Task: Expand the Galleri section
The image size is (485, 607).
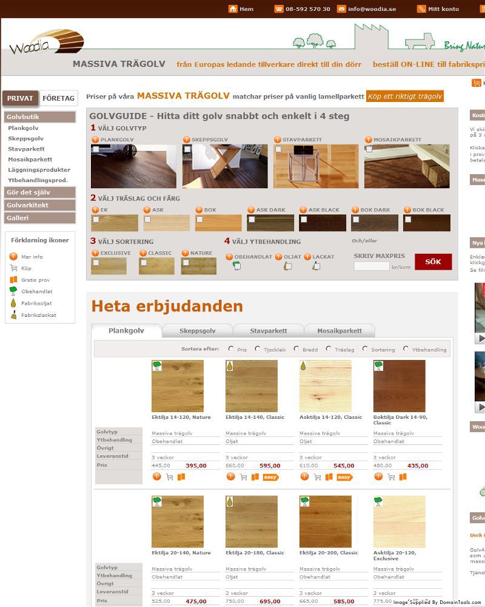Action: 40,218
